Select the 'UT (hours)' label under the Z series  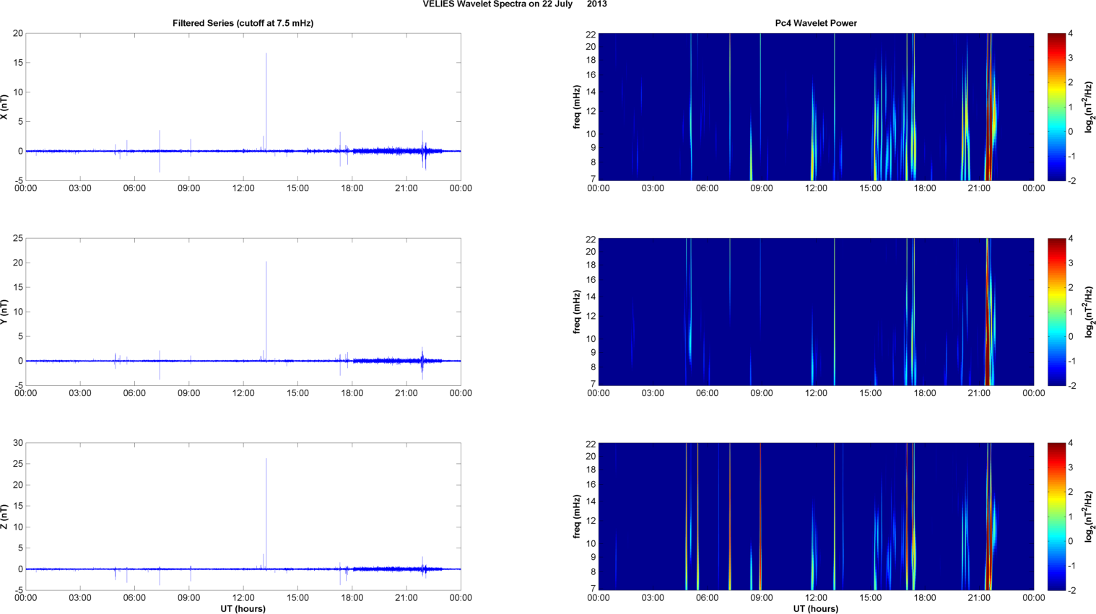click(x=243, y=609)
